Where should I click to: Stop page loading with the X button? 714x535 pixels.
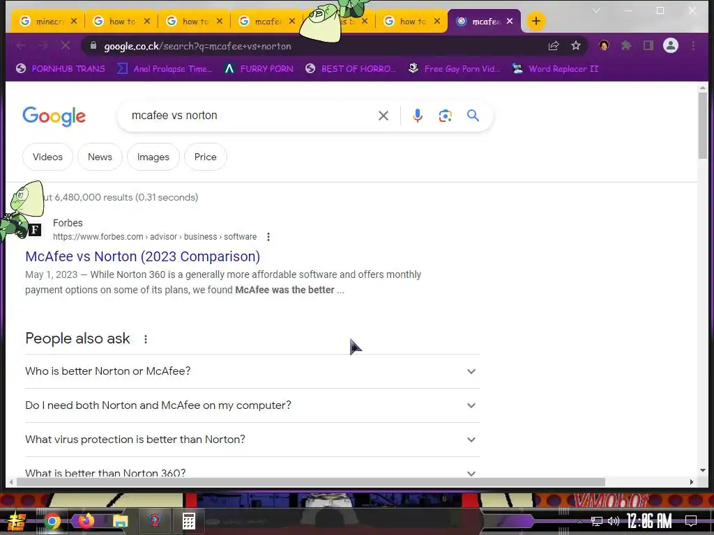(x=65, y=45)
